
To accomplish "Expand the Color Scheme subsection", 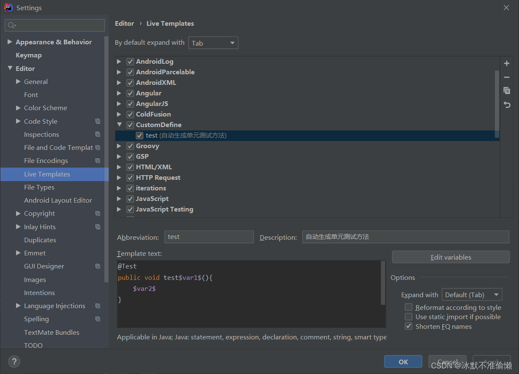I will [18, 108].
